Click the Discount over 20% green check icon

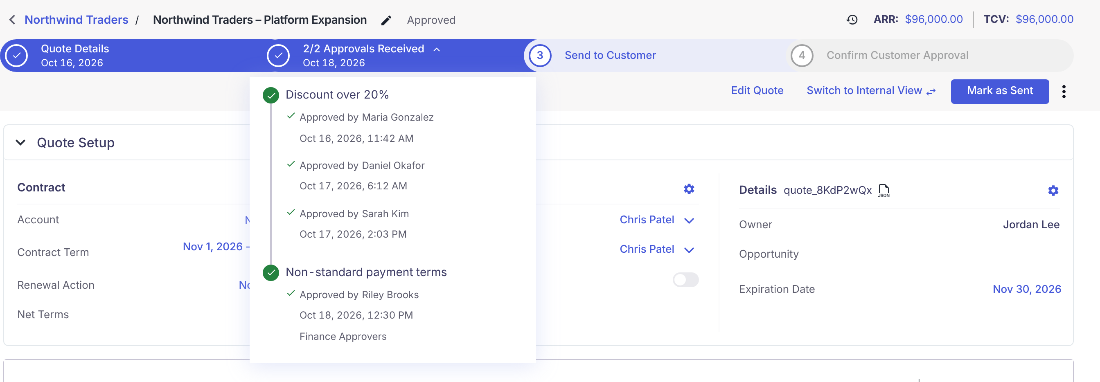[x=271, y=95]
